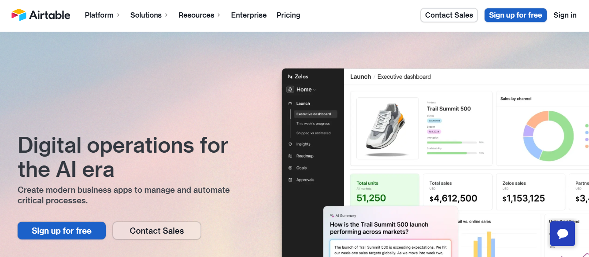This screenshot has width=589, height=257.
Task: Click the Fall 2024 season badge
Action: [434, 132]
